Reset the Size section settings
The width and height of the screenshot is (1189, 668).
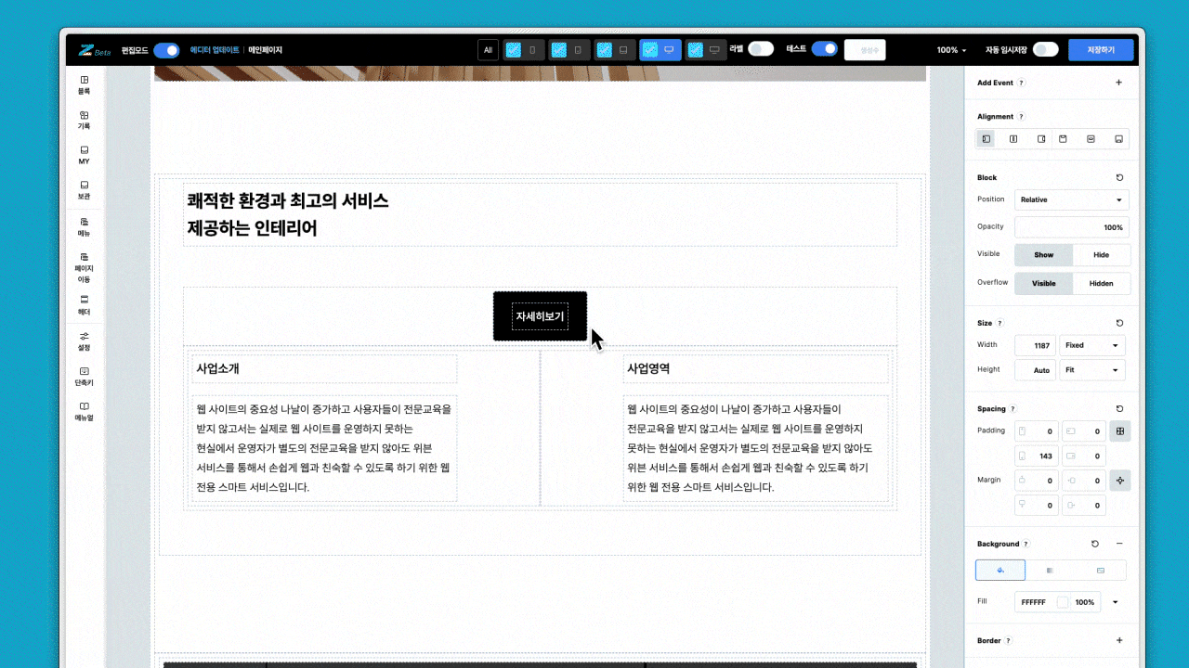pos(1119,323)
